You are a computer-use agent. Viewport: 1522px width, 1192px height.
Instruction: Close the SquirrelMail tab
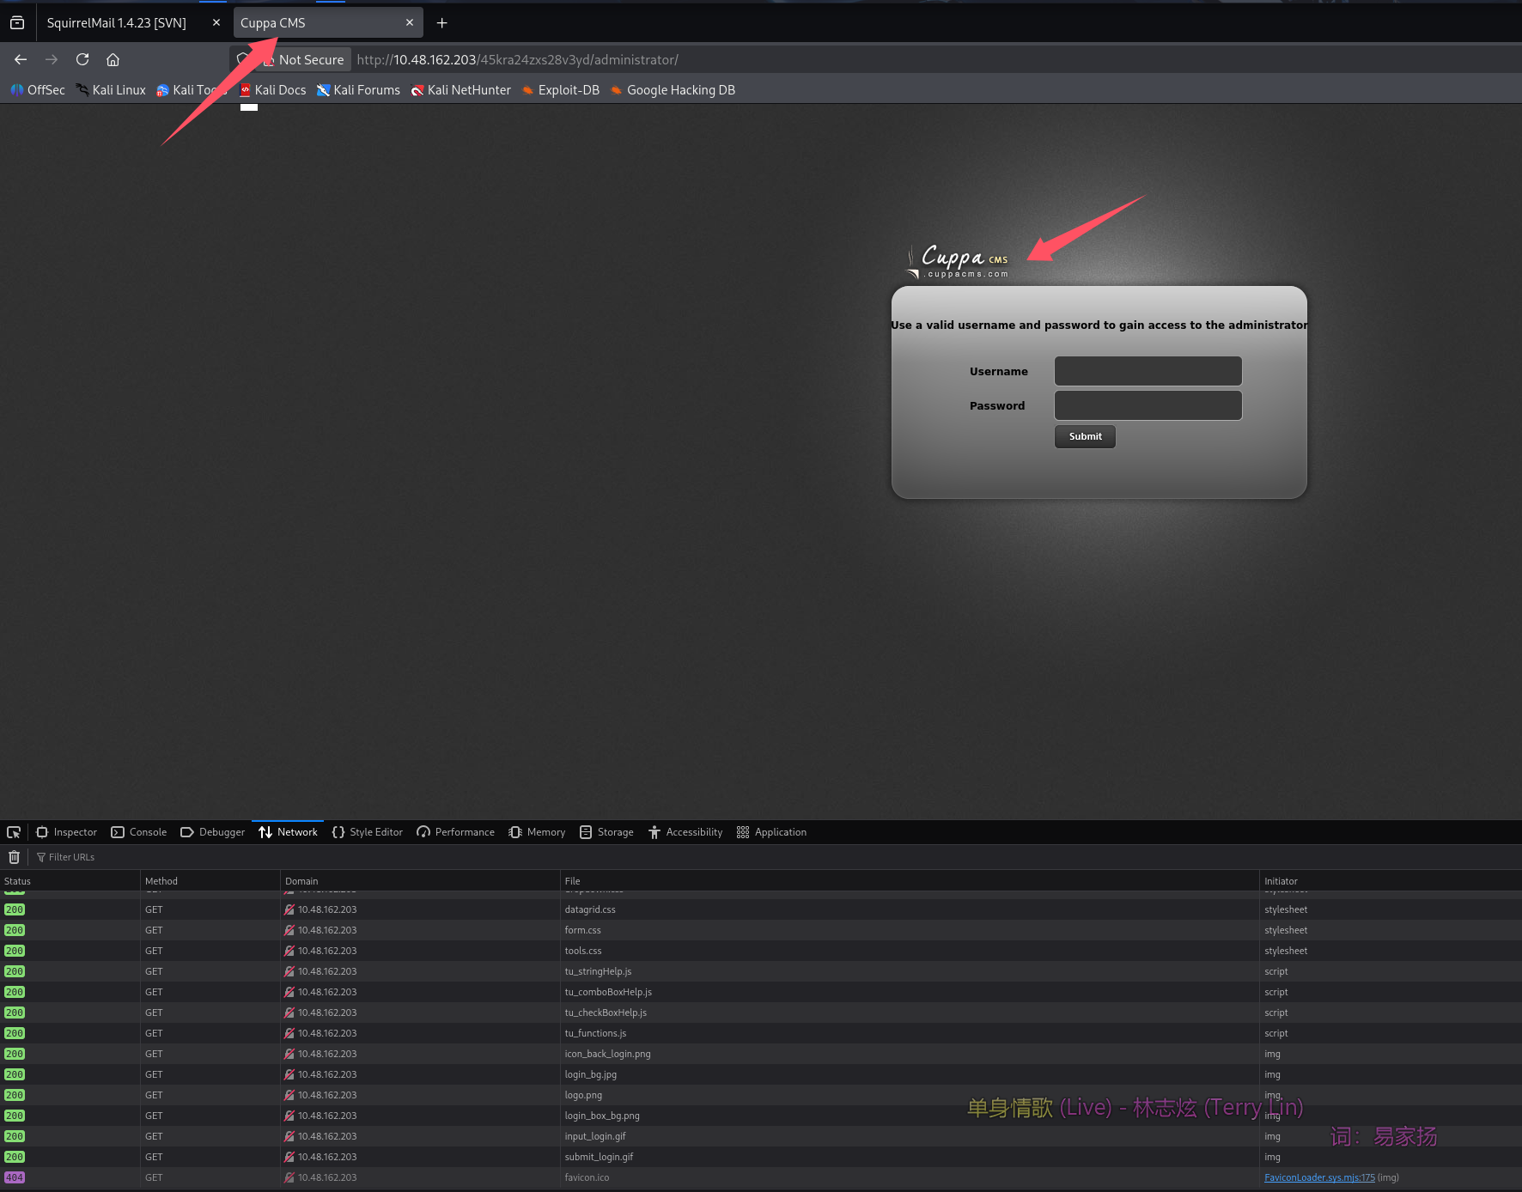pos(216,23)
